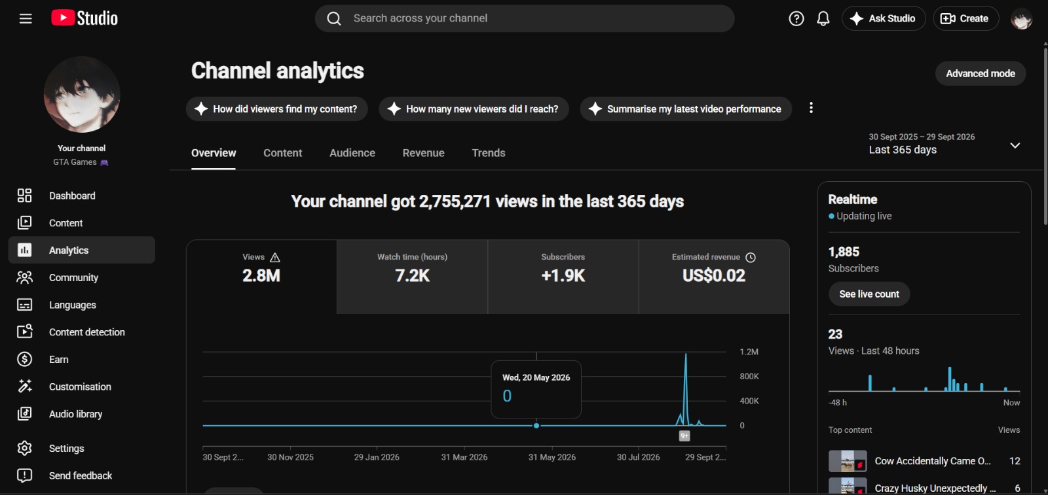
Task: Click the views warning triangle icon
Action: click(275, 257)
